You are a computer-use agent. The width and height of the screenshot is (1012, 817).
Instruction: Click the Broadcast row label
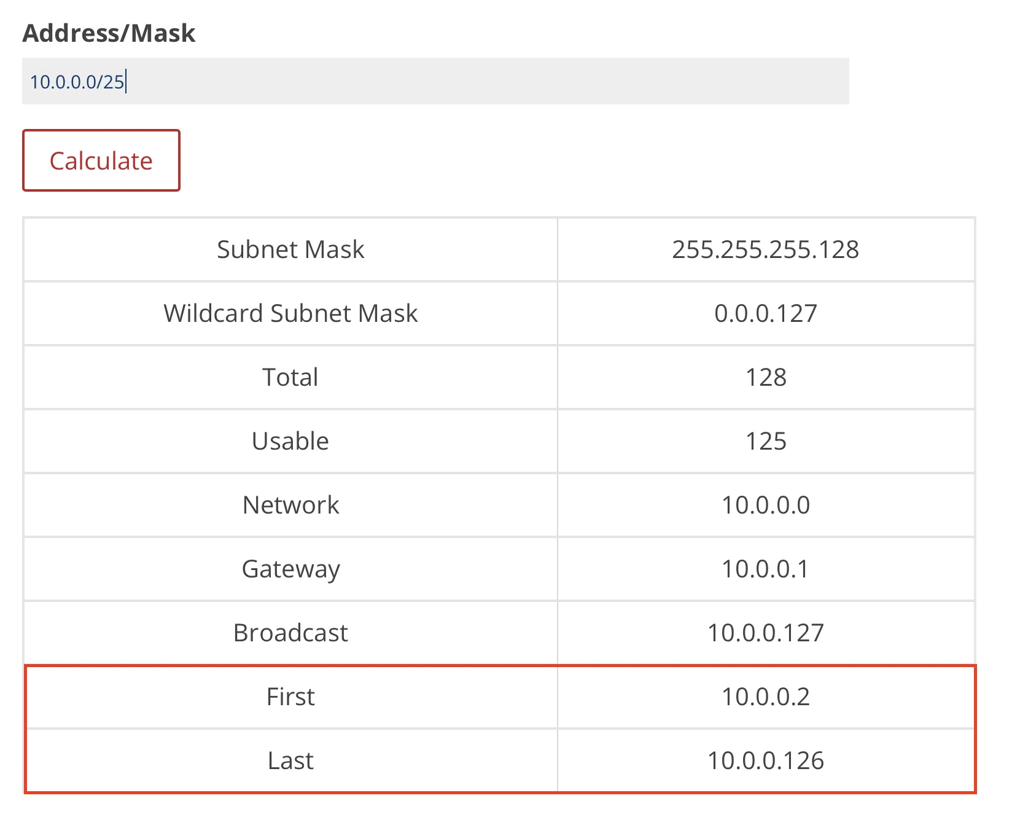tap(290, 633)
